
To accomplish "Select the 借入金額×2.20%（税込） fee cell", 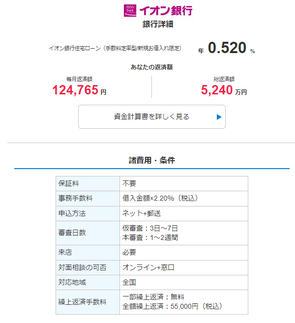I will click(160, 198).
